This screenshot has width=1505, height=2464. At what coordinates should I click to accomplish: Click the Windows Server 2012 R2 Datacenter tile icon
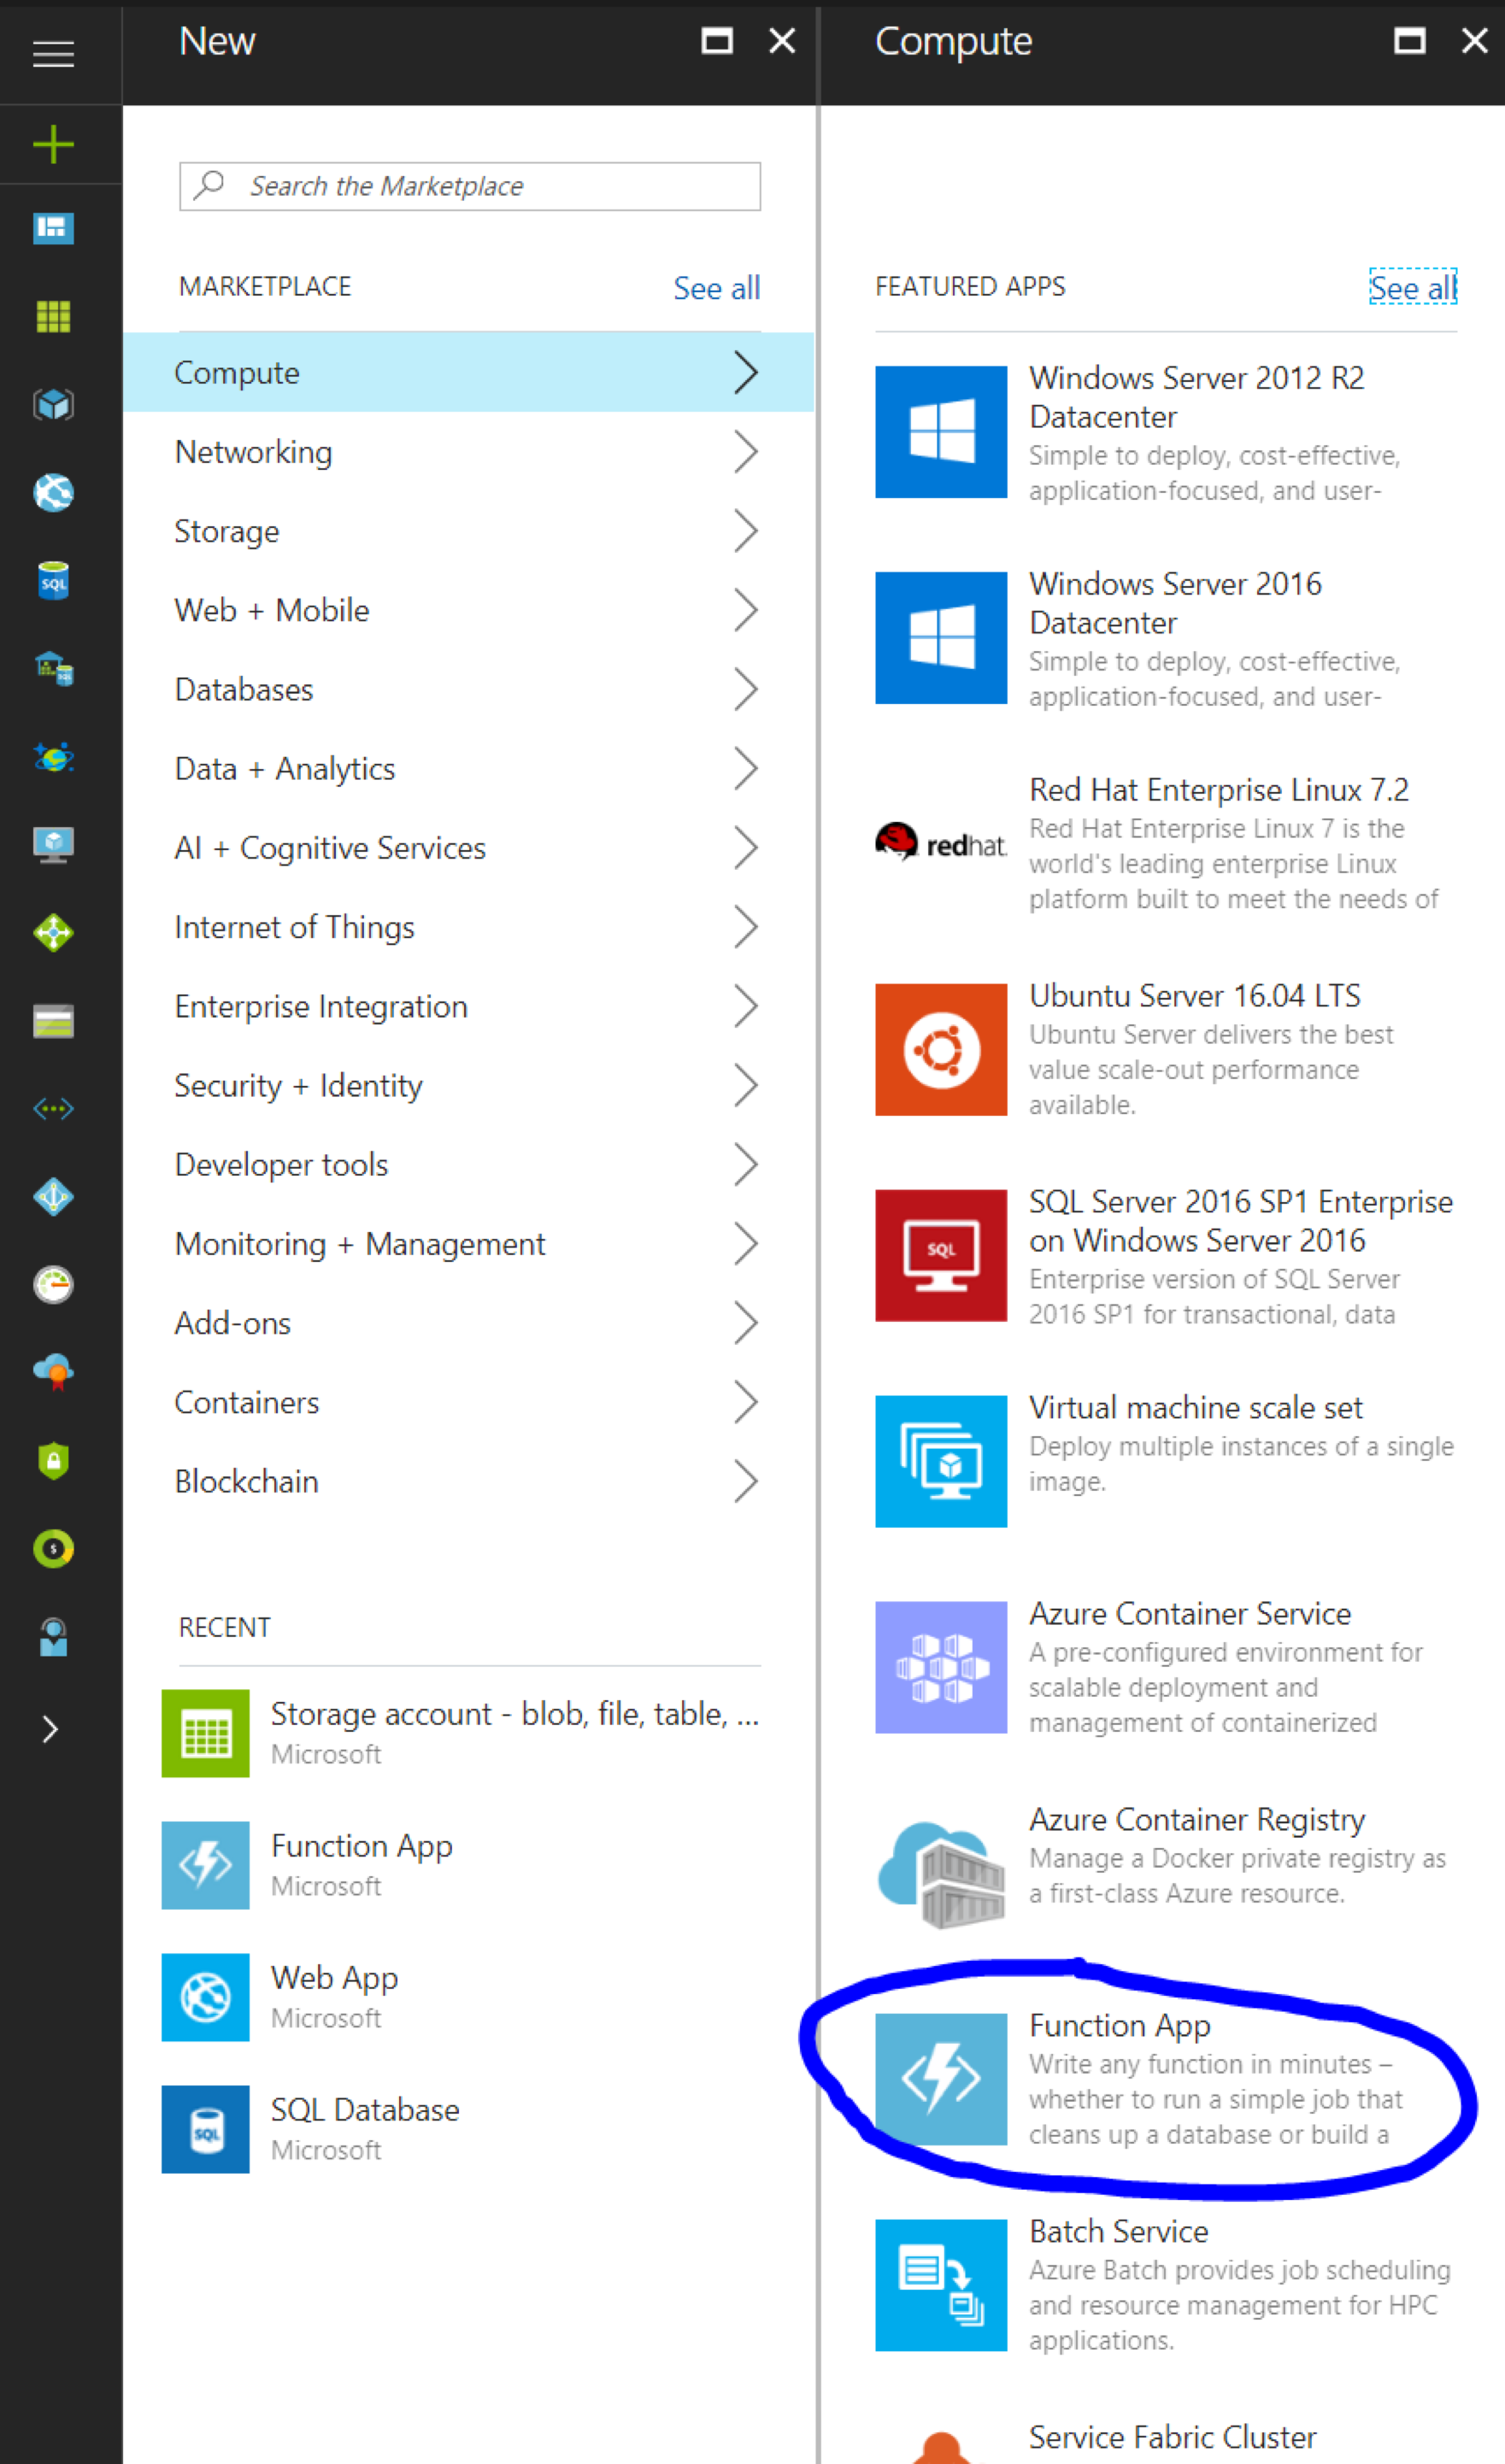pyautogui.click(x=941, y=432)
